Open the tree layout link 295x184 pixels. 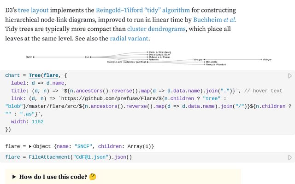[x=33, y=10]
